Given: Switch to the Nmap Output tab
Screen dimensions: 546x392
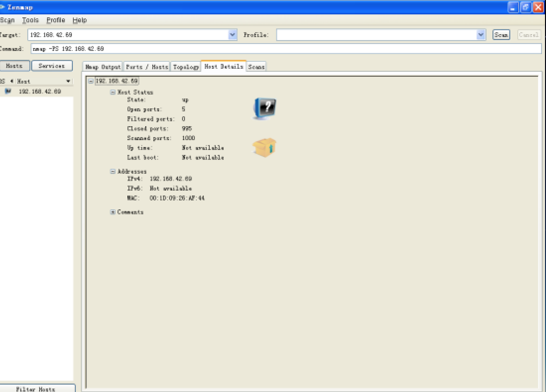Looking at the screenshot, I should (103, 67).
